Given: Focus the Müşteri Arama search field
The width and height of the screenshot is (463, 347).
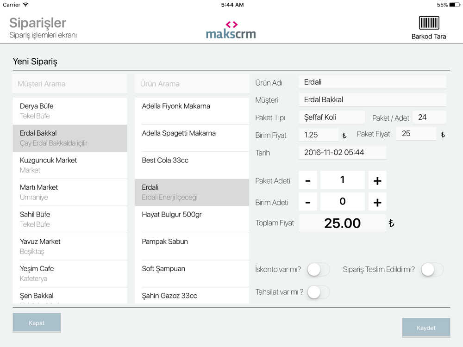Looking at the screenshot, I should [70, 84].
